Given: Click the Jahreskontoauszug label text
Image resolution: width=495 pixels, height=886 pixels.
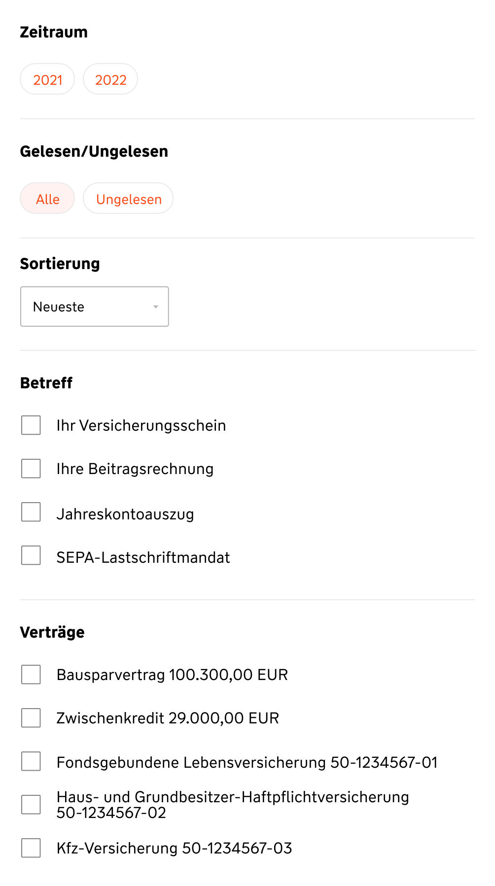Looking at the screenshot, I should pos(125,514).
